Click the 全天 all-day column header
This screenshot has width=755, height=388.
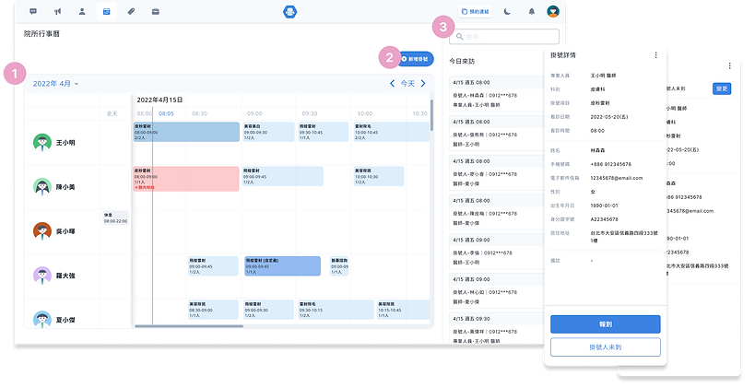coord(112,113)
